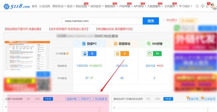Click 导出数据 in 整域百度PC关键词排名趋势 panel
The width and height of the screenshot is (217, 112).
click(x=209, y=99)
